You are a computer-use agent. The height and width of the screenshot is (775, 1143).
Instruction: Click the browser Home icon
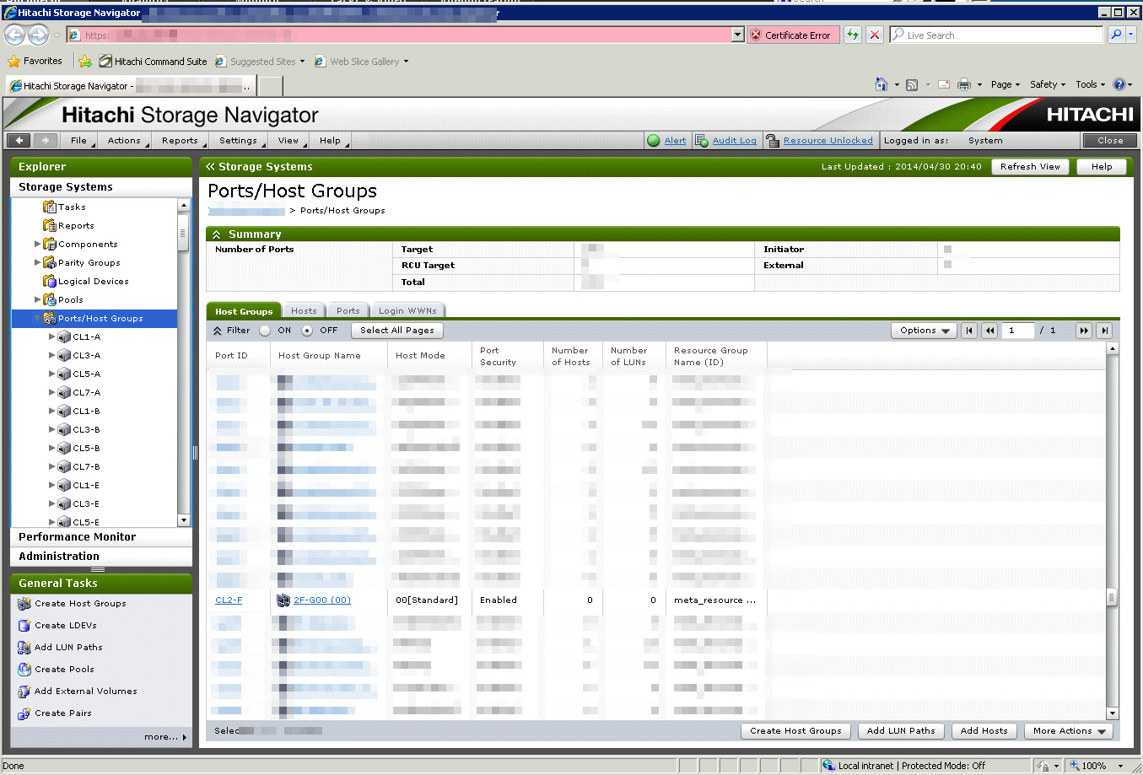(x=882, y=84)
